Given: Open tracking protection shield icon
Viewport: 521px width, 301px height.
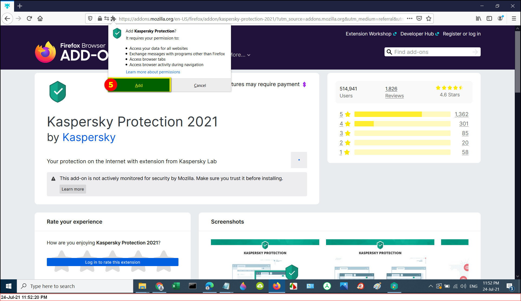Looking at the screenshot, I should 90,18.
